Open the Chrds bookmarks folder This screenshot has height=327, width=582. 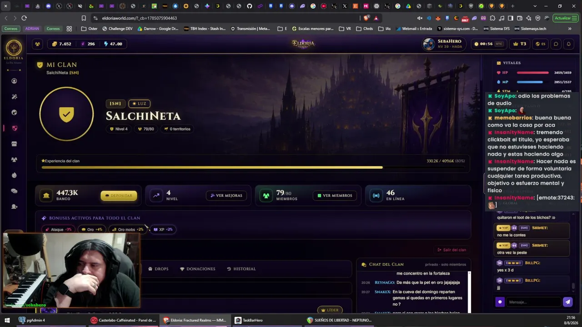(x=365, y=29)
